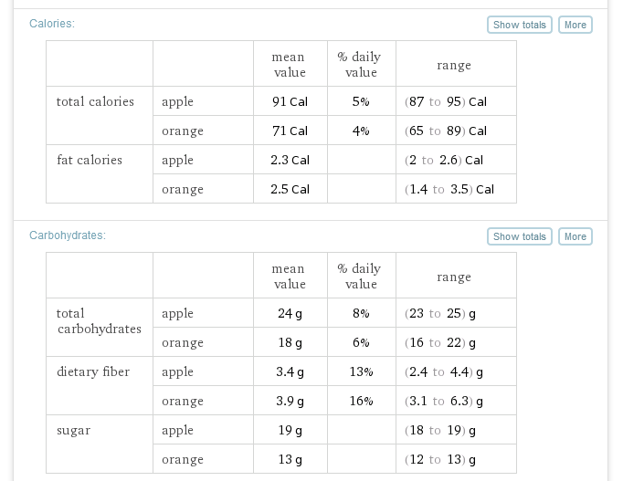623x481 pixels.
Task: Select the orange dietary fiber 16% cell
Action: (x=361, y=401)
